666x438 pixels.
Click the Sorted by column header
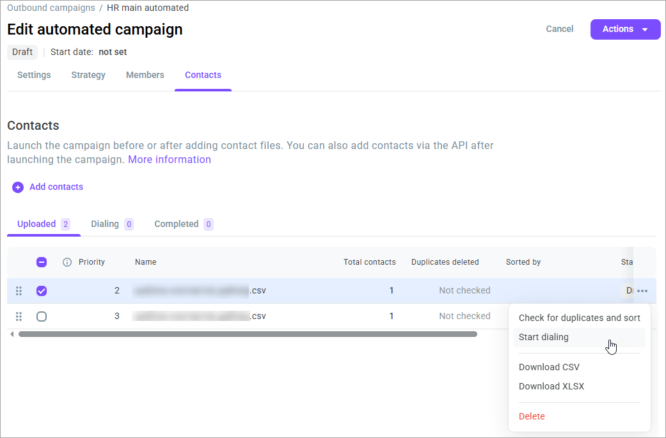click(523, 262)
